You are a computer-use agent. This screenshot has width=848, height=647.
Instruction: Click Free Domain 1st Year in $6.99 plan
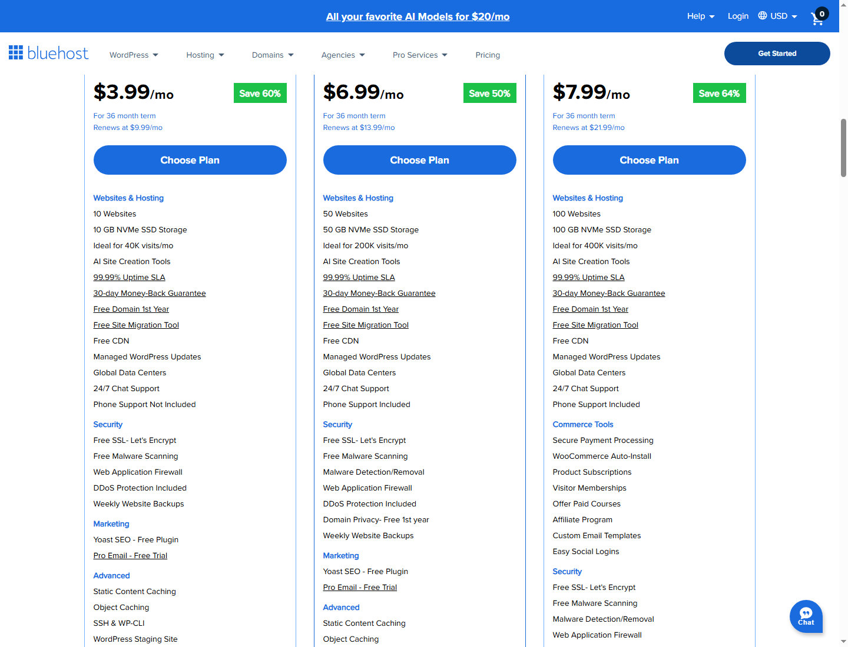click(360, 309)
